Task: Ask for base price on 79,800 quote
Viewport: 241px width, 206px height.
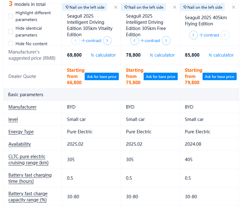Action: [x=219, y=76]
